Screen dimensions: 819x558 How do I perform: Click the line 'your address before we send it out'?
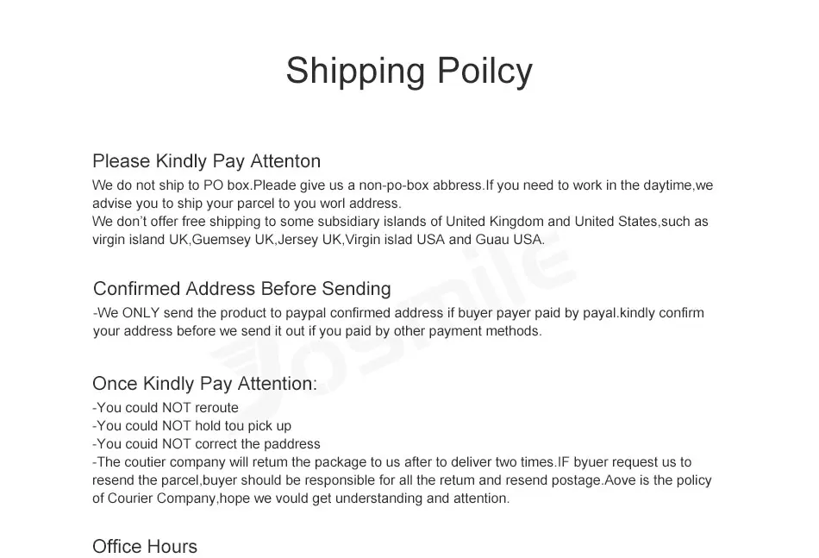[317, 331]
